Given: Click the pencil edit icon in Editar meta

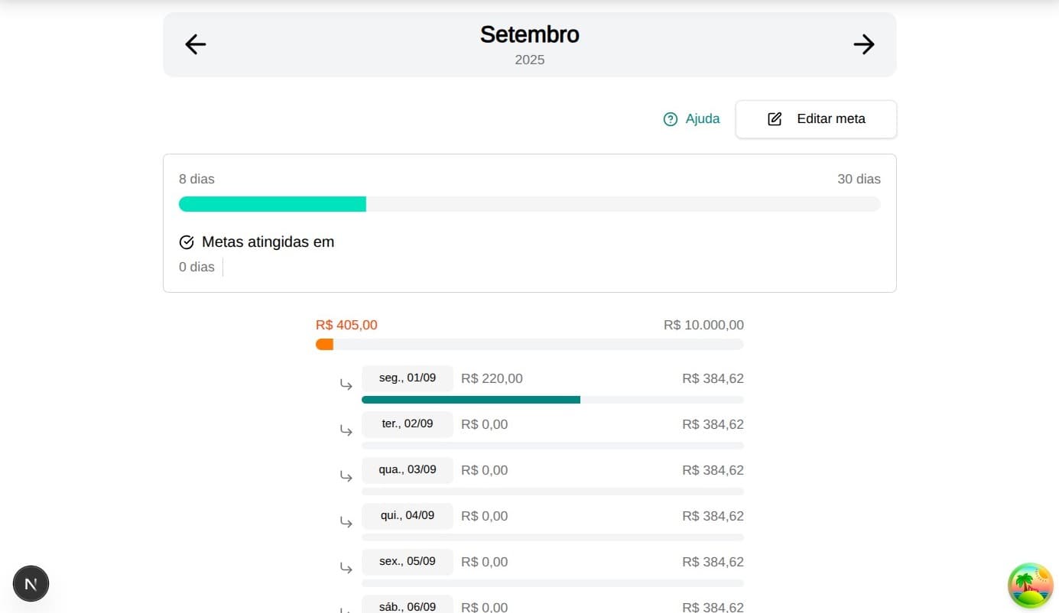Looking at the screenshot, I should pyautogui.click(x=775, y=119).
